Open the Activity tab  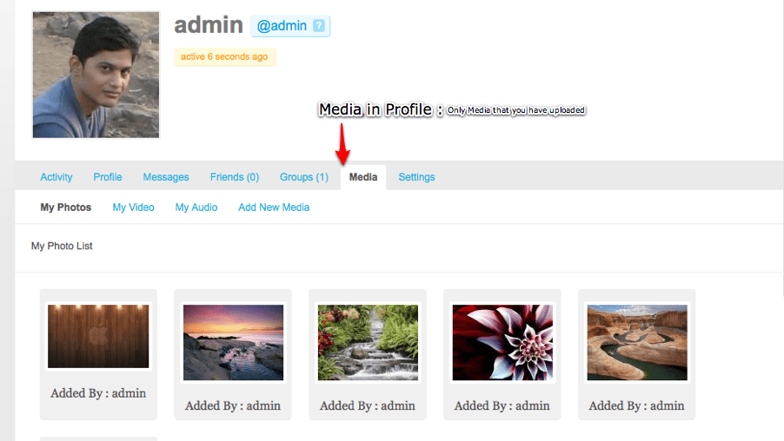(x=56, y=177)
